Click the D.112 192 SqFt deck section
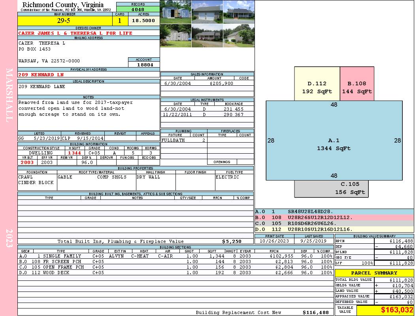The height and width of the screenshot is (316, 415). [317, 84]
